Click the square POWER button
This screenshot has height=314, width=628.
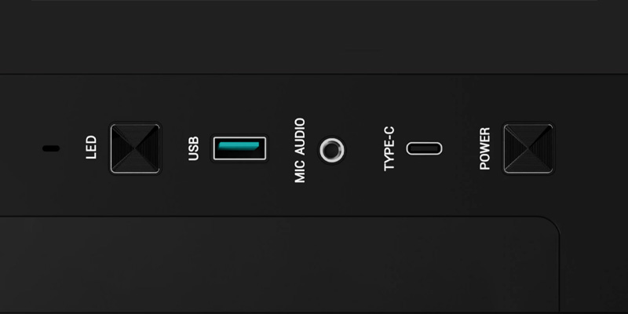pos(528,148)
